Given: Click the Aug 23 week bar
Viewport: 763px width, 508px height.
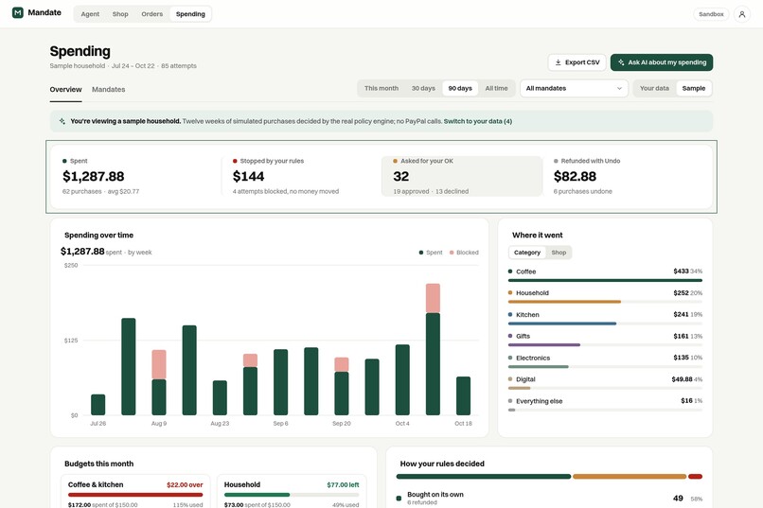Looking at the screenshot, I should [x=220, y=397].
